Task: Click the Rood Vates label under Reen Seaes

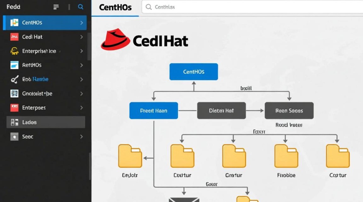Action: (289, 125)
